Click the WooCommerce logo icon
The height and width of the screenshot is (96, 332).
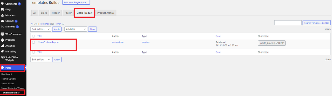tap(2, 34)
